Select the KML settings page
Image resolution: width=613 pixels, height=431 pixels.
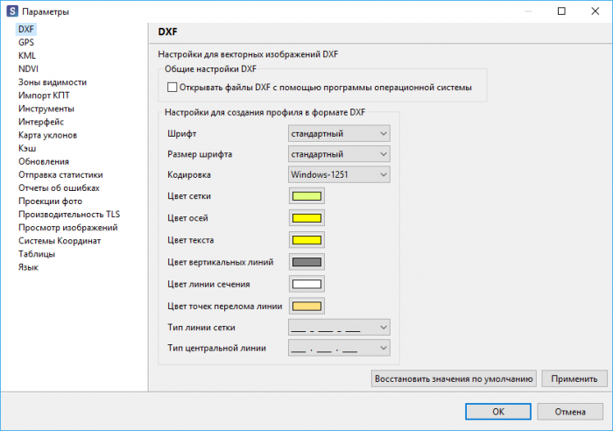27,55
